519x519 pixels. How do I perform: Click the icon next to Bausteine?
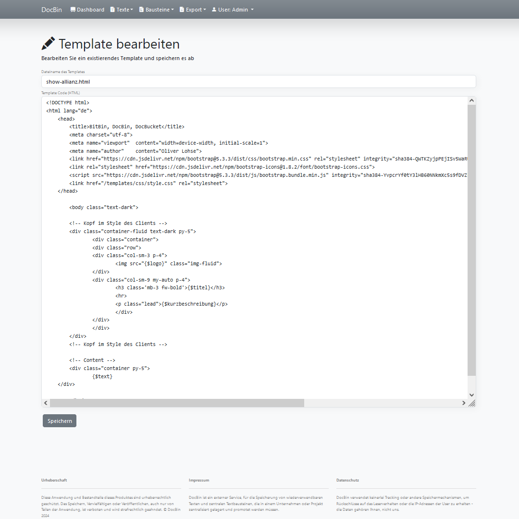(141, 10)
